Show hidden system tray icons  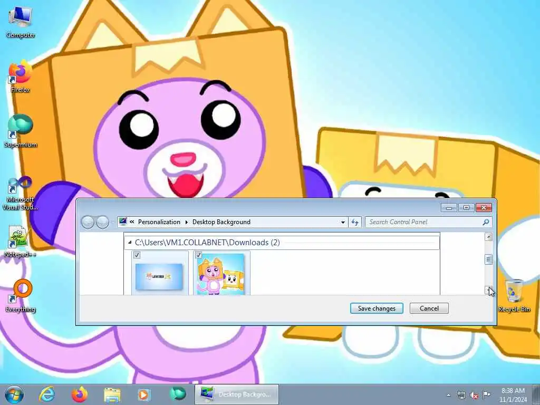448,396
